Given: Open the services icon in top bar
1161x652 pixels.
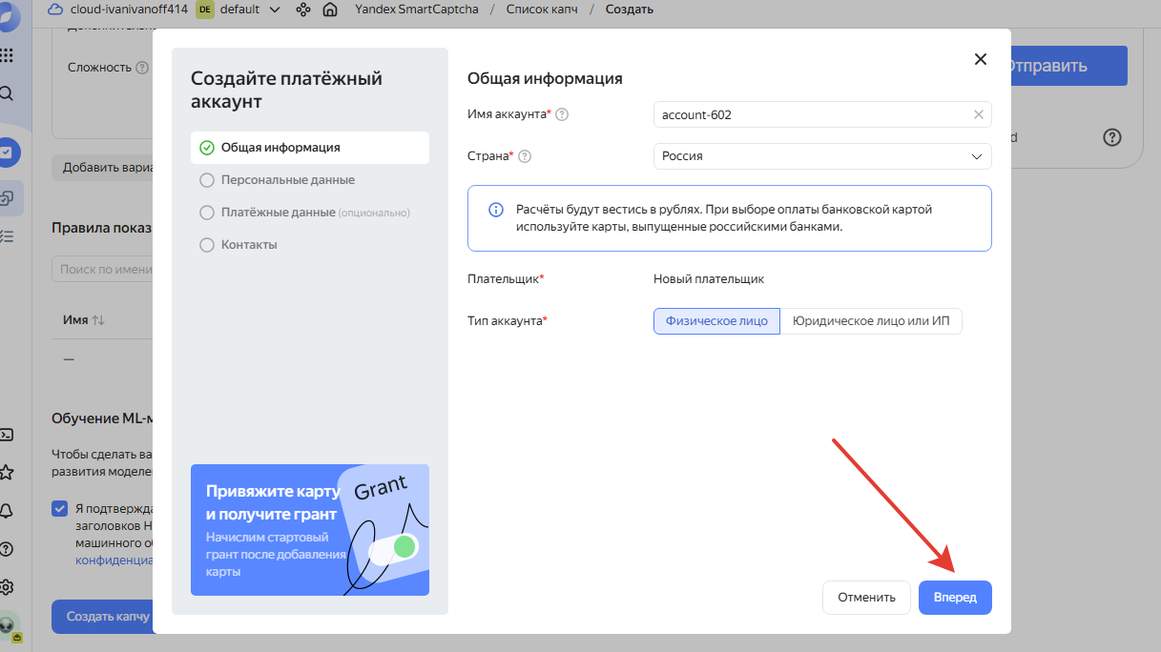Looking at the screenshot, I should click(303, 10).
